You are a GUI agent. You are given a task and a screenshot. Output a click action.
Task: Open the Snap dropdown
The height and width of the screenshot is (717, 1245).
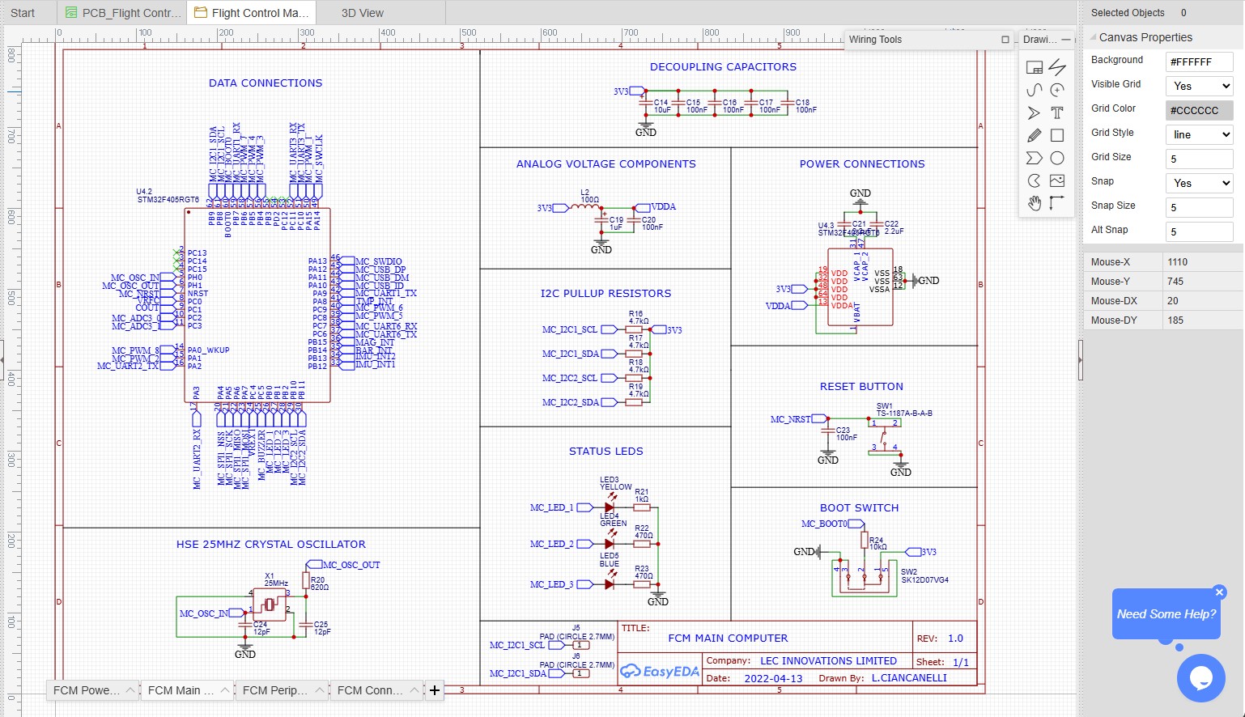[x=1199, y=183]
